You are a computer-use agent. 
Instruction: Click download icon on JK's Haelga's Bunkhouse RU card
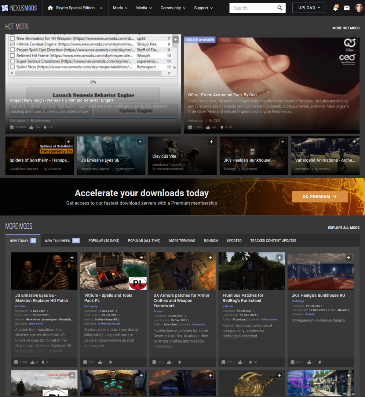[320, 362]
